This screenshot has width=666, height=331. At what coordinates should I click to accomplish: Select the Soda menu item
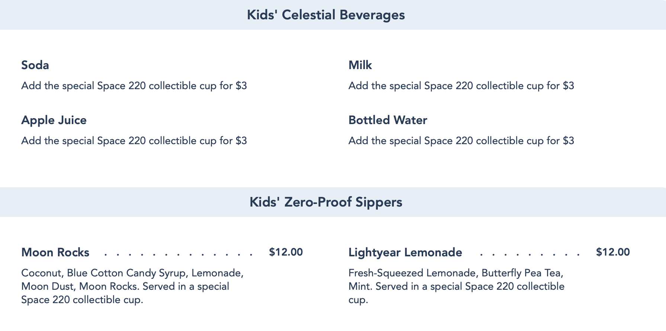[35, 65]
